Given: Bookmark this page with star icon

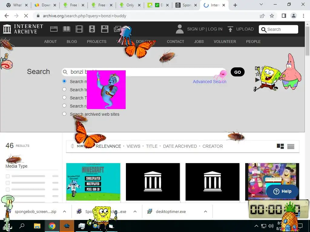Looking at the screenshot, I should pos(272,16).
